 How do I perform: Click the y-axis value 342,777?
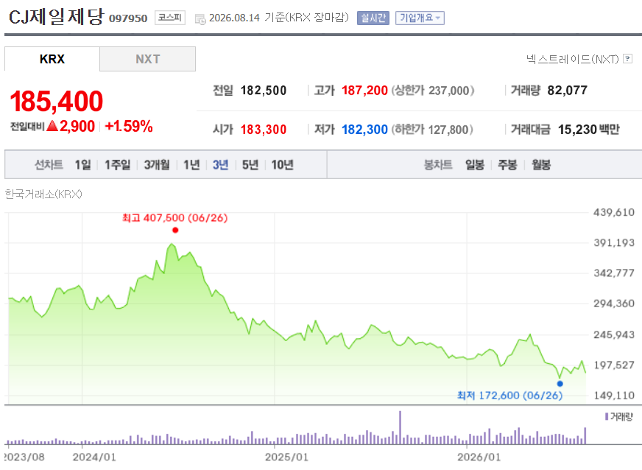click(614, 273)
